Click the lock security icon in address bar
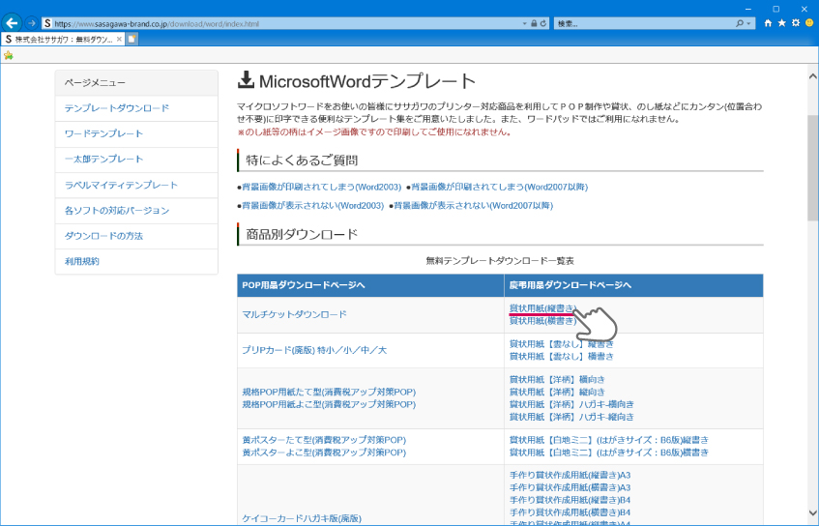Viewport: 819px width, 526px height. coord(534,23)
